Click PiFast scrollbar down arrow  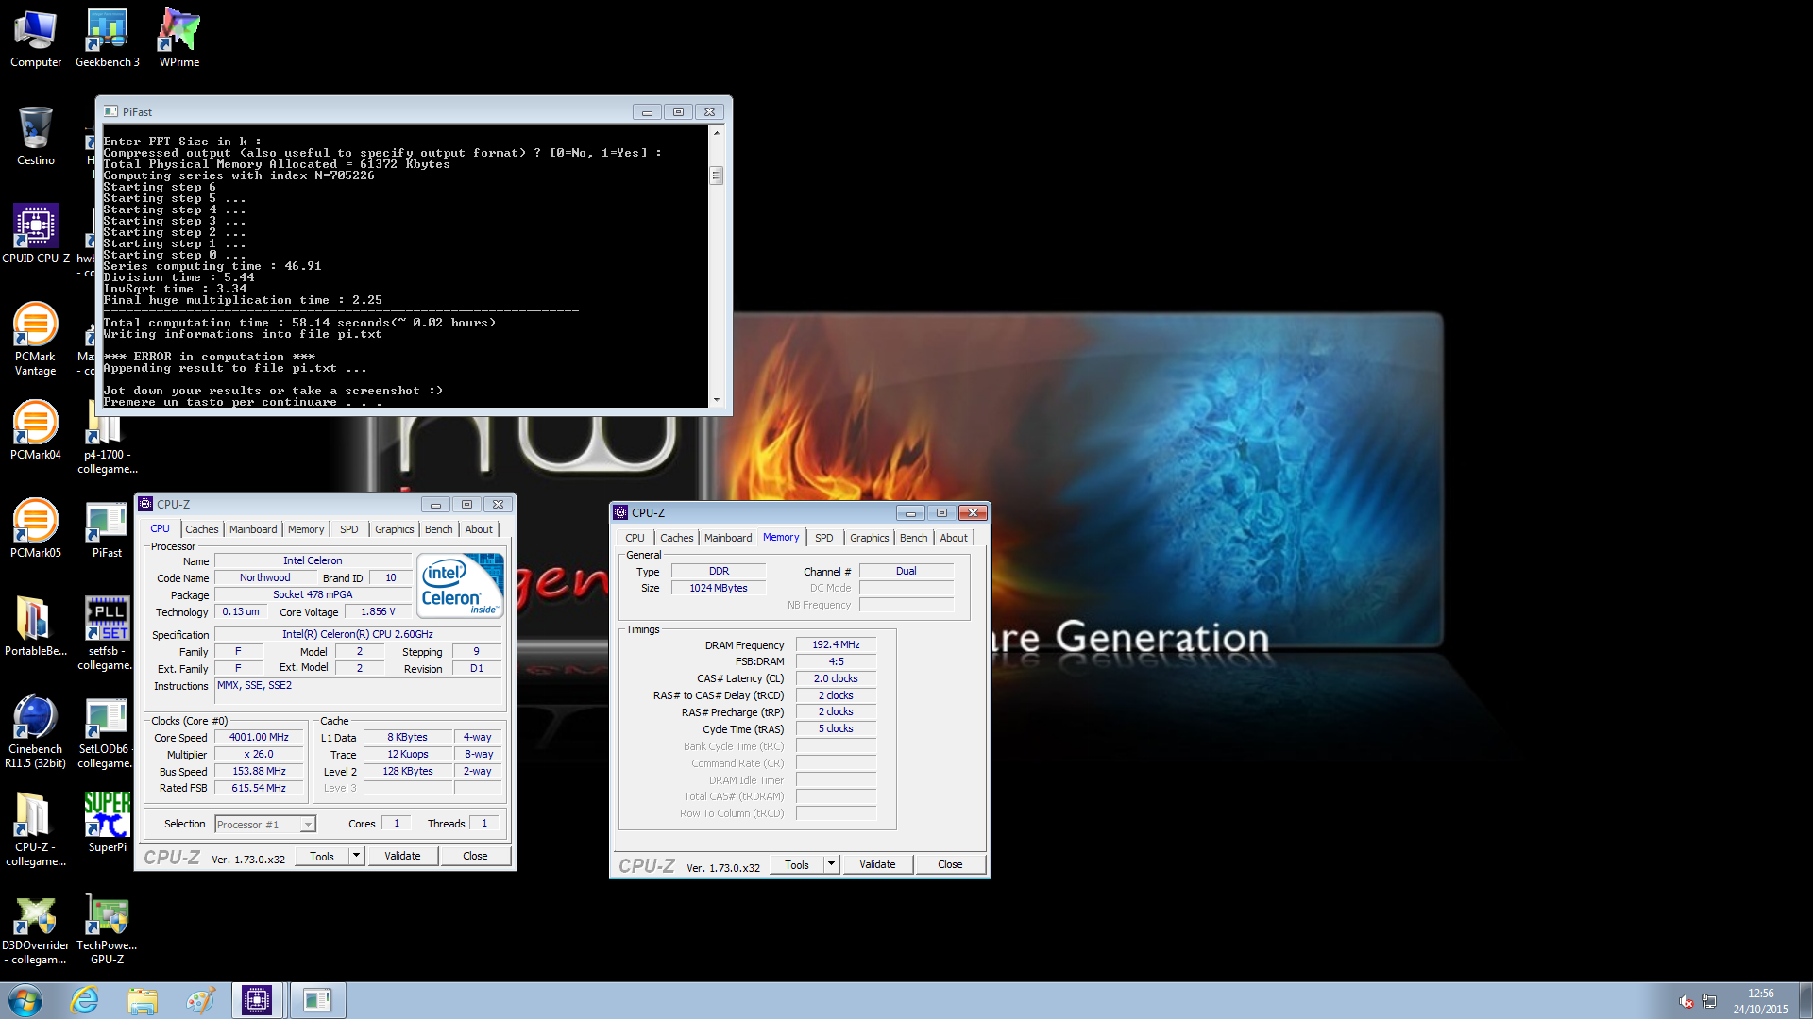(717, 400)
